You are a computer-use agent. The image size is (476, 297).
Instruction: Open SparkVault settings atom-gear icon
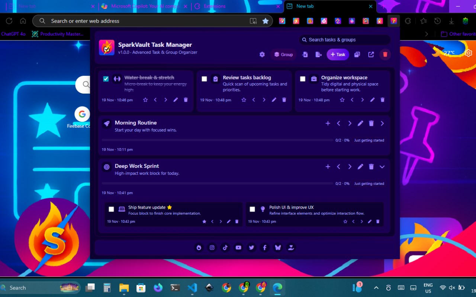(x=262, y=55)
